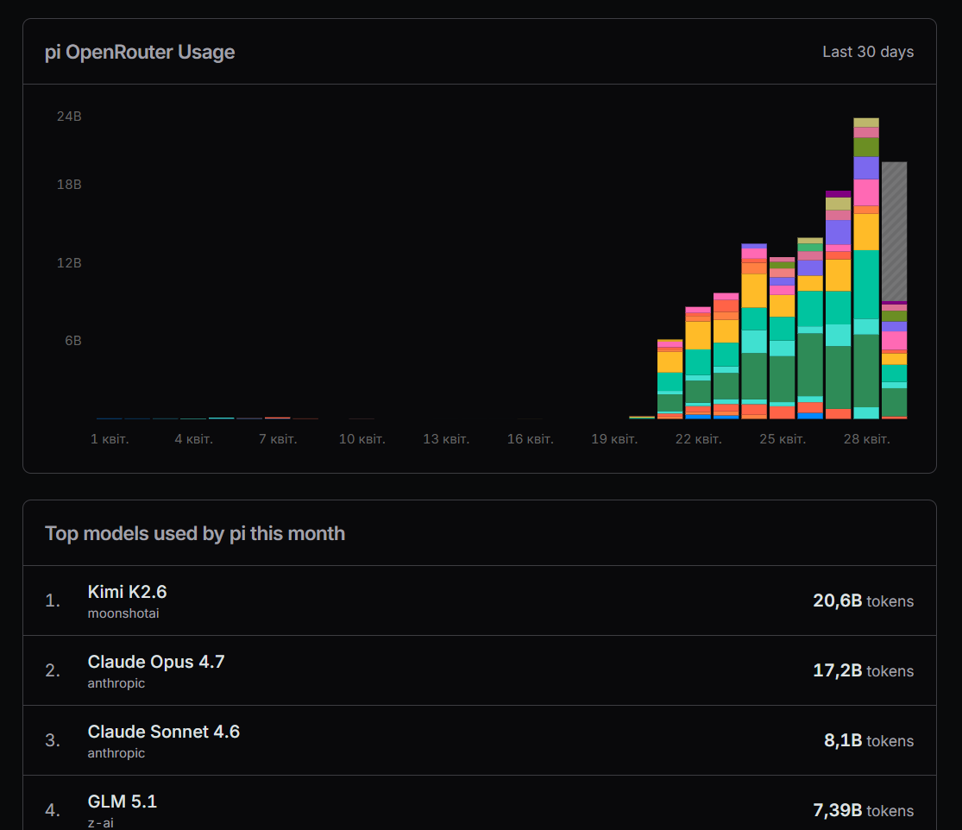Click the pink top segment of the tallest bar
This screenshot has width=962, height=830.
866,133
